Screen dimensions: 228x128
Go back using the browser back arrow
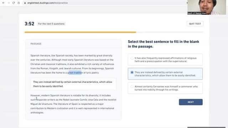pyautogui.click(x=4, y=3)
